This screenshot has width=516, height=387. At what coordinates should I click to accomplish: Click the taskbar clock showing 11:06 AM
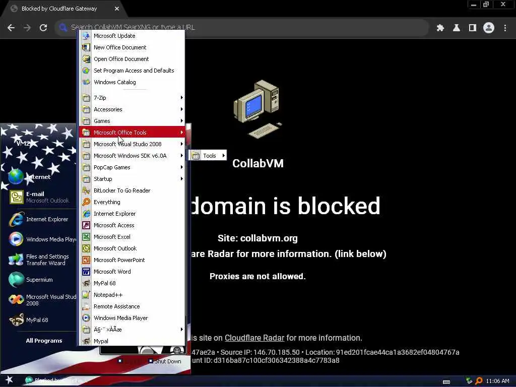click(x=497, y=381)
